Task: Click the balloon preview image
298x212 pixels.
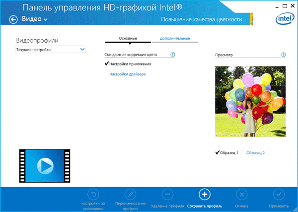Action: click(250, 101)
